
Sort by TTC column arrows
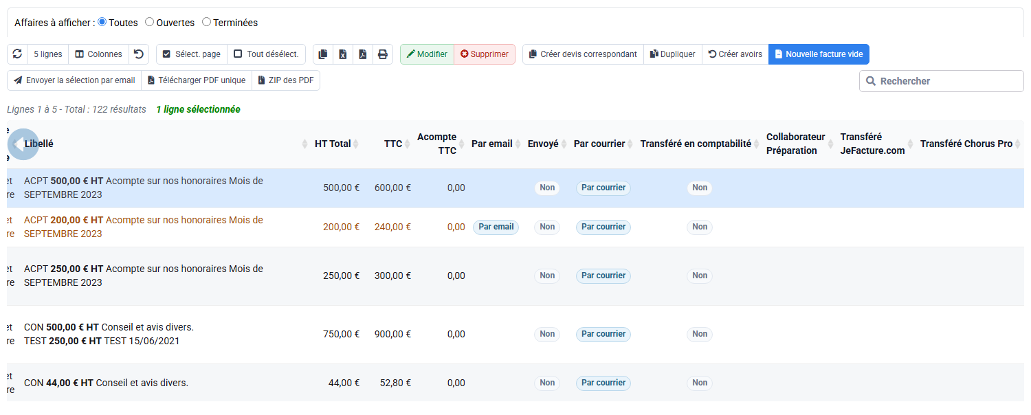[408, 144]
